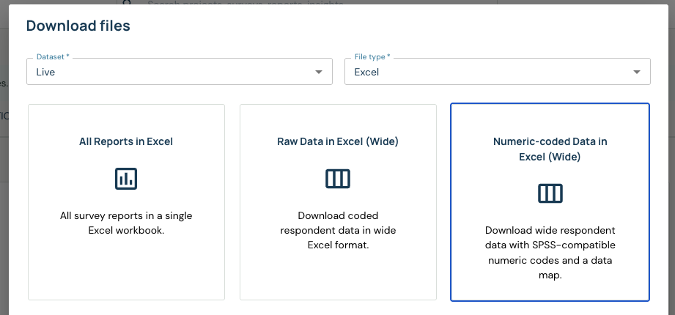Click the columns icon under Numeric-coded Data in Excel (Wide)
The image size is (675, 315).
click(x=550, y=193)
